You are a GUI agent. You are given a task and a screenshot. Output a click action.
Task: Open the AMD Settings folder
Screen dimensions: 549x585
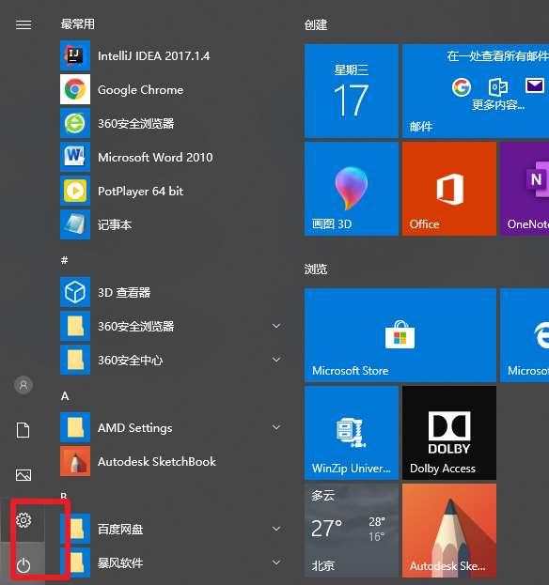click(172, 427)
